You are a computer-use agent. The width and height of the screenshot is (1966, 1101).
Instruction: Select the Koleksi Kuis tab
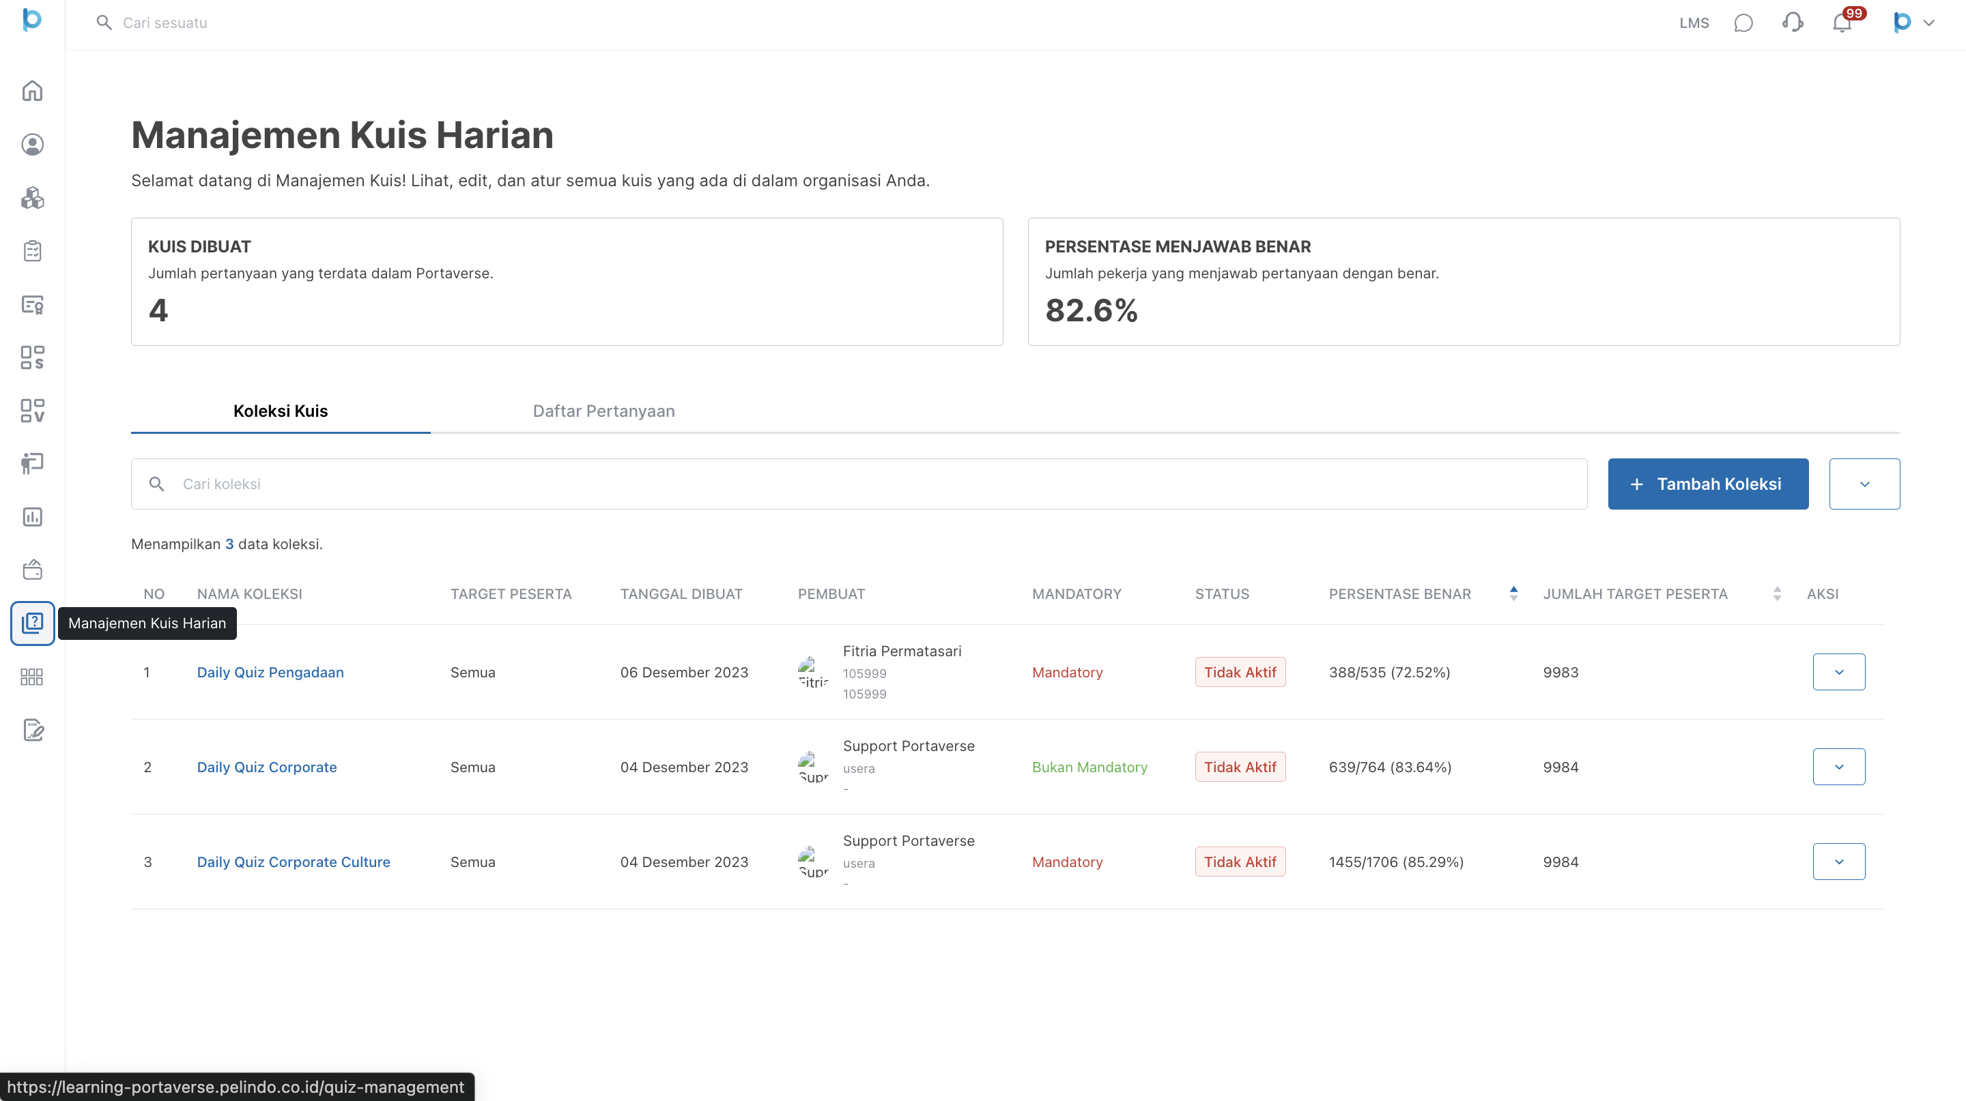[280, 411]
